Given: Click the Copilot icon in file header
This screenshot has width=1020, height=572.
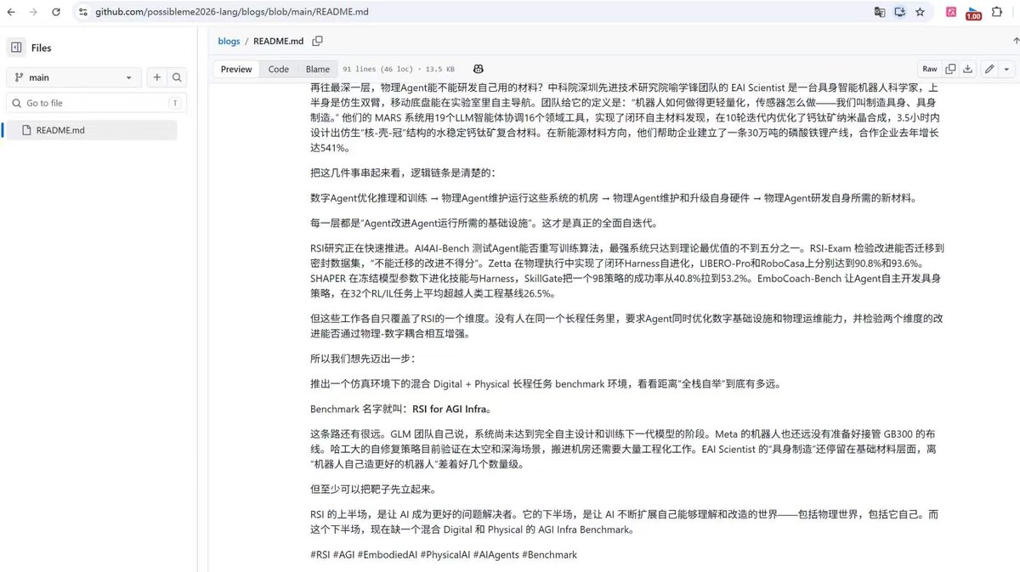Looking at the screenshot, I should click(x=479, y=70).
